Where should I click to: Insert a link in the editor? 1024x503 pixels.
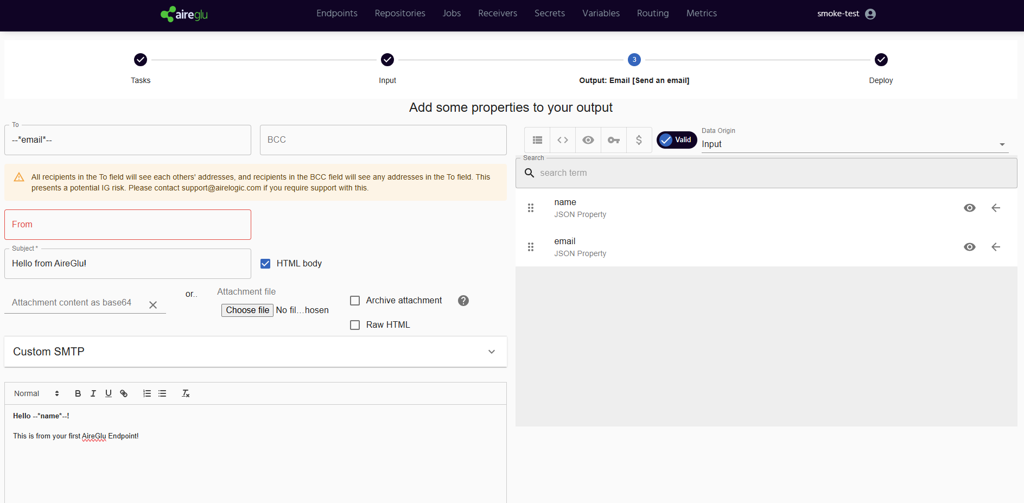tap(124, 393)
